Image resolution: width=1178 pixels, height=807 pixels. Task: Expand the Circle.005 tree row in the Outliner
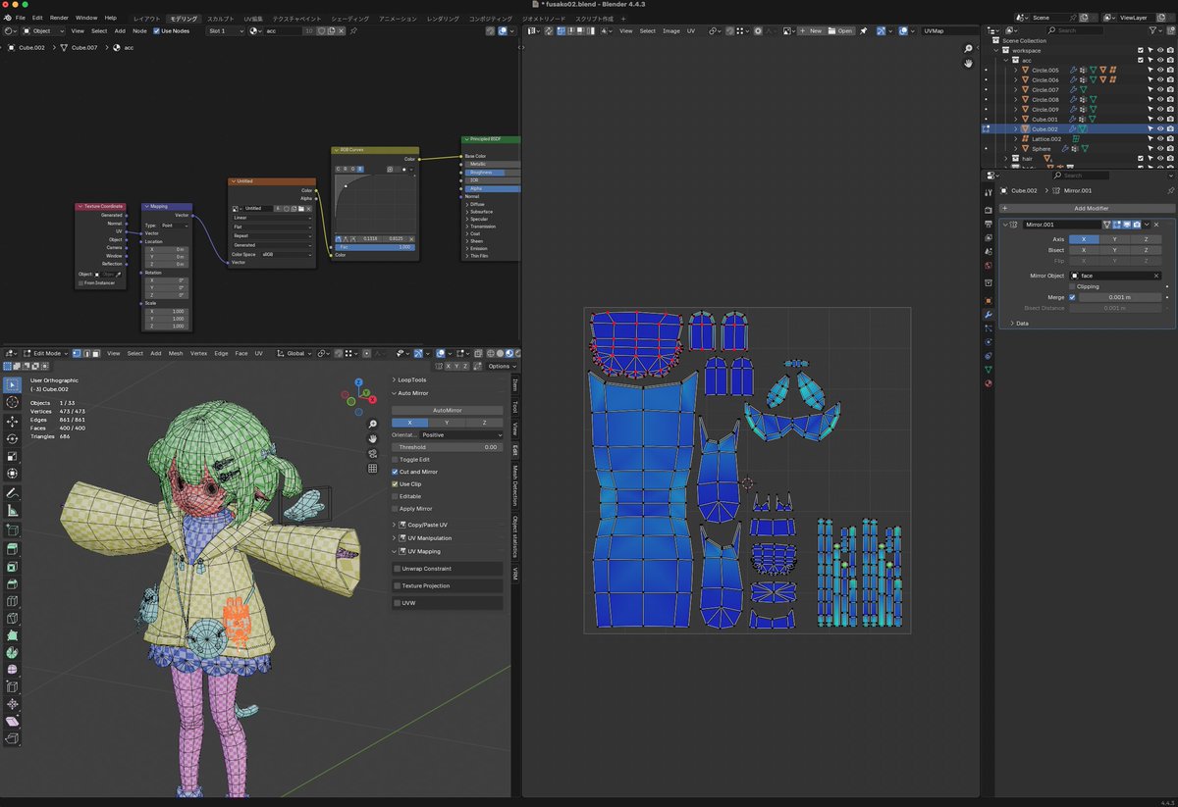1016,71
